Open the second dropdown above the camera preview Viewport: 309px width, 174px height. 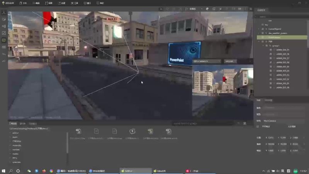230,61
